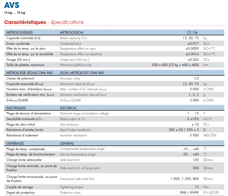Select the 385 ± 20 / 350 ± 5 resistance value
This screenshot has width=228, height=196.
(x=184, y=130)
